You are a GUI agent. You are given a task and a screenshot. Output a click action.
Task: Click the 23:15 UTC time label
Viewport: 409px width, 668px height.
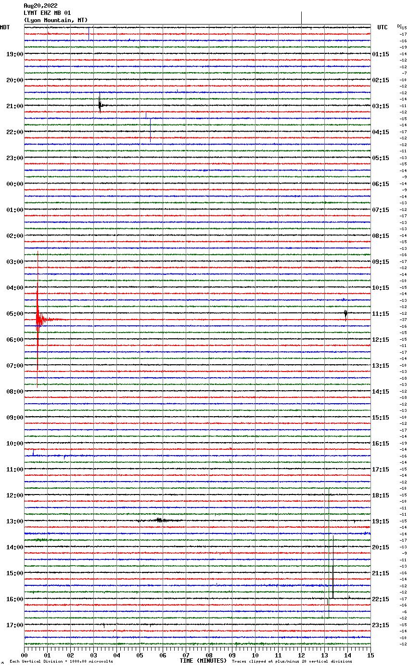[381, 625]
